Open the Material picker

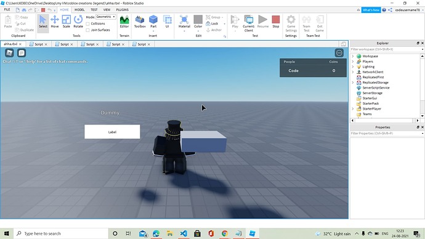point(184,22)
